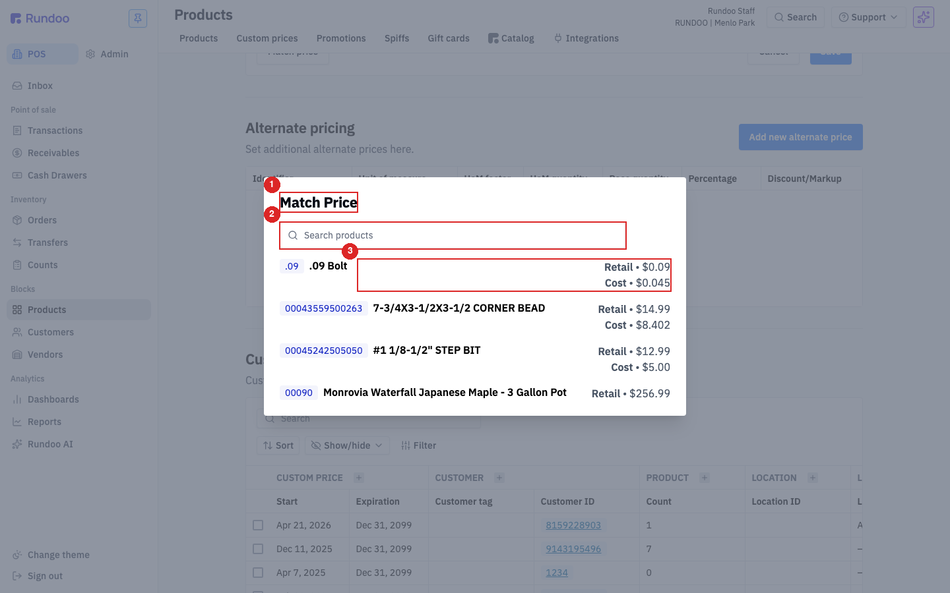950x593 pixels.
Task: Select the .09 Bolt product
Action: click(x=475, y=275)
